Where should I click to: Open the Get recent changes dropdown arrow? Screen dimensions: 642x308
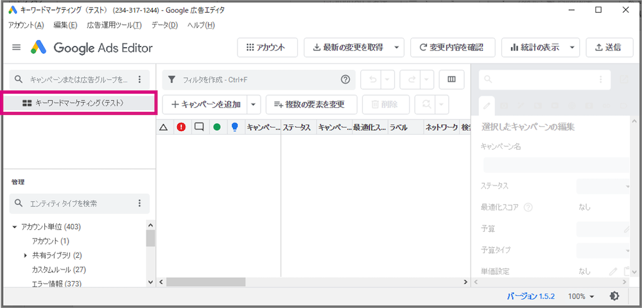coord(396,47)
